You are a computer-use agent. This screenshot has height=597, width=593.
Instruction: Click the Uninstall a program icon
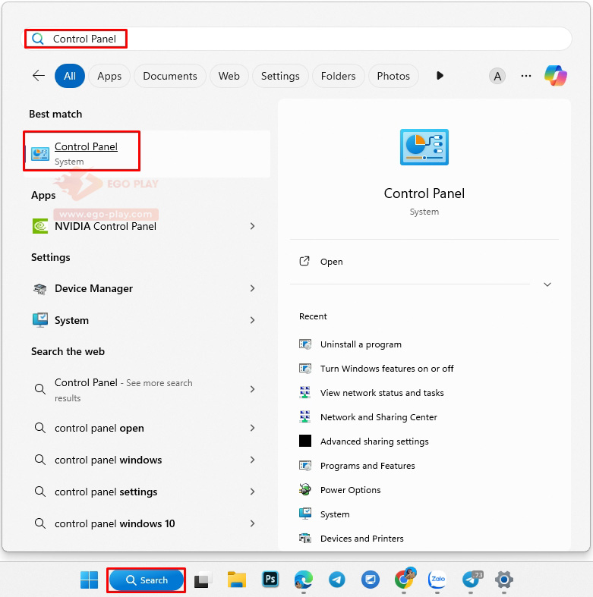(x=305, y=344)
